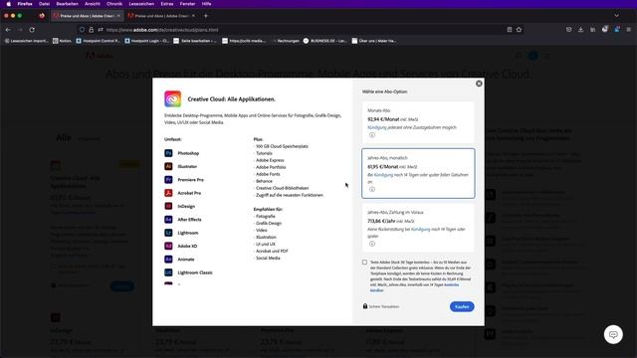Image resolution: width=637 pixels, height=358 pixels.
Task: Toggle reader view icon in address bar
Action: click(x=509, y=30)
